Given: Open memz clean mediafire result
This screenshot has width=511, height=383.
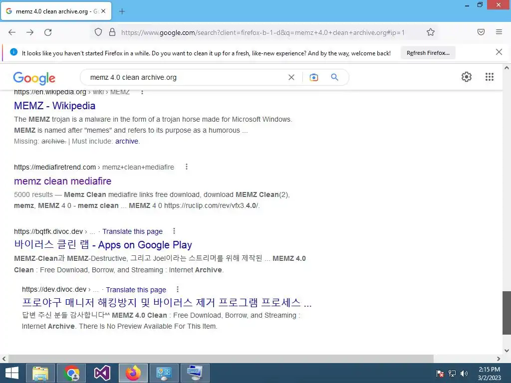Looking at the screenshot, I should point(62,181).
